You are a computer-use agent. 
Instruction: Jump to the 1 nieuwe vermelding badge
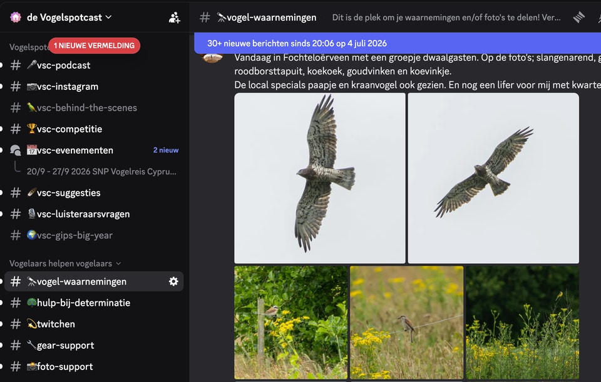click(95, 46)
